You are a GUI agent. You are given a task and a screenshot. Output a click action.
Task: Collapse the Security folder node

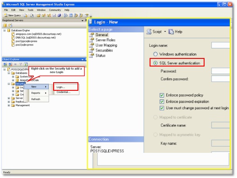click(x=9, y=84)
